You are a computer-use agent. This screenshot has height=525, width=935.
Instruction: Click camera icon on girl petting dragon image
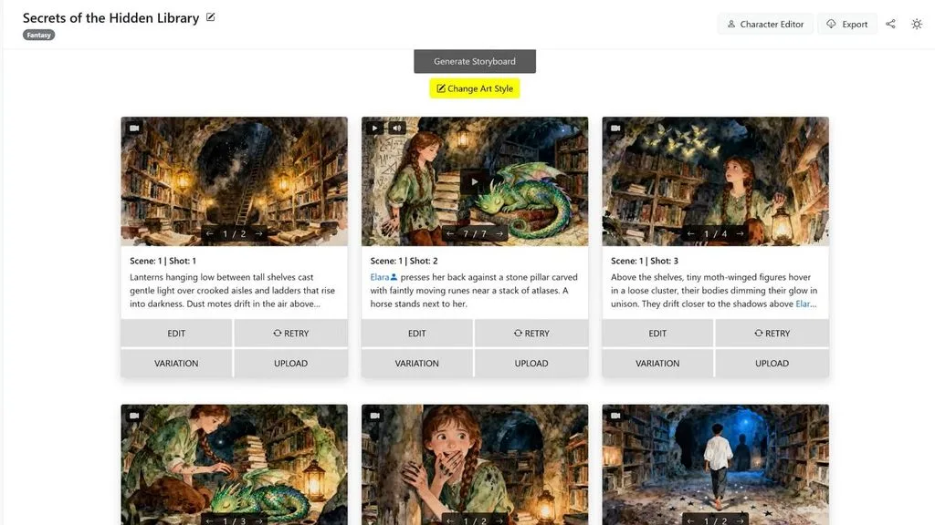[134, 416]
